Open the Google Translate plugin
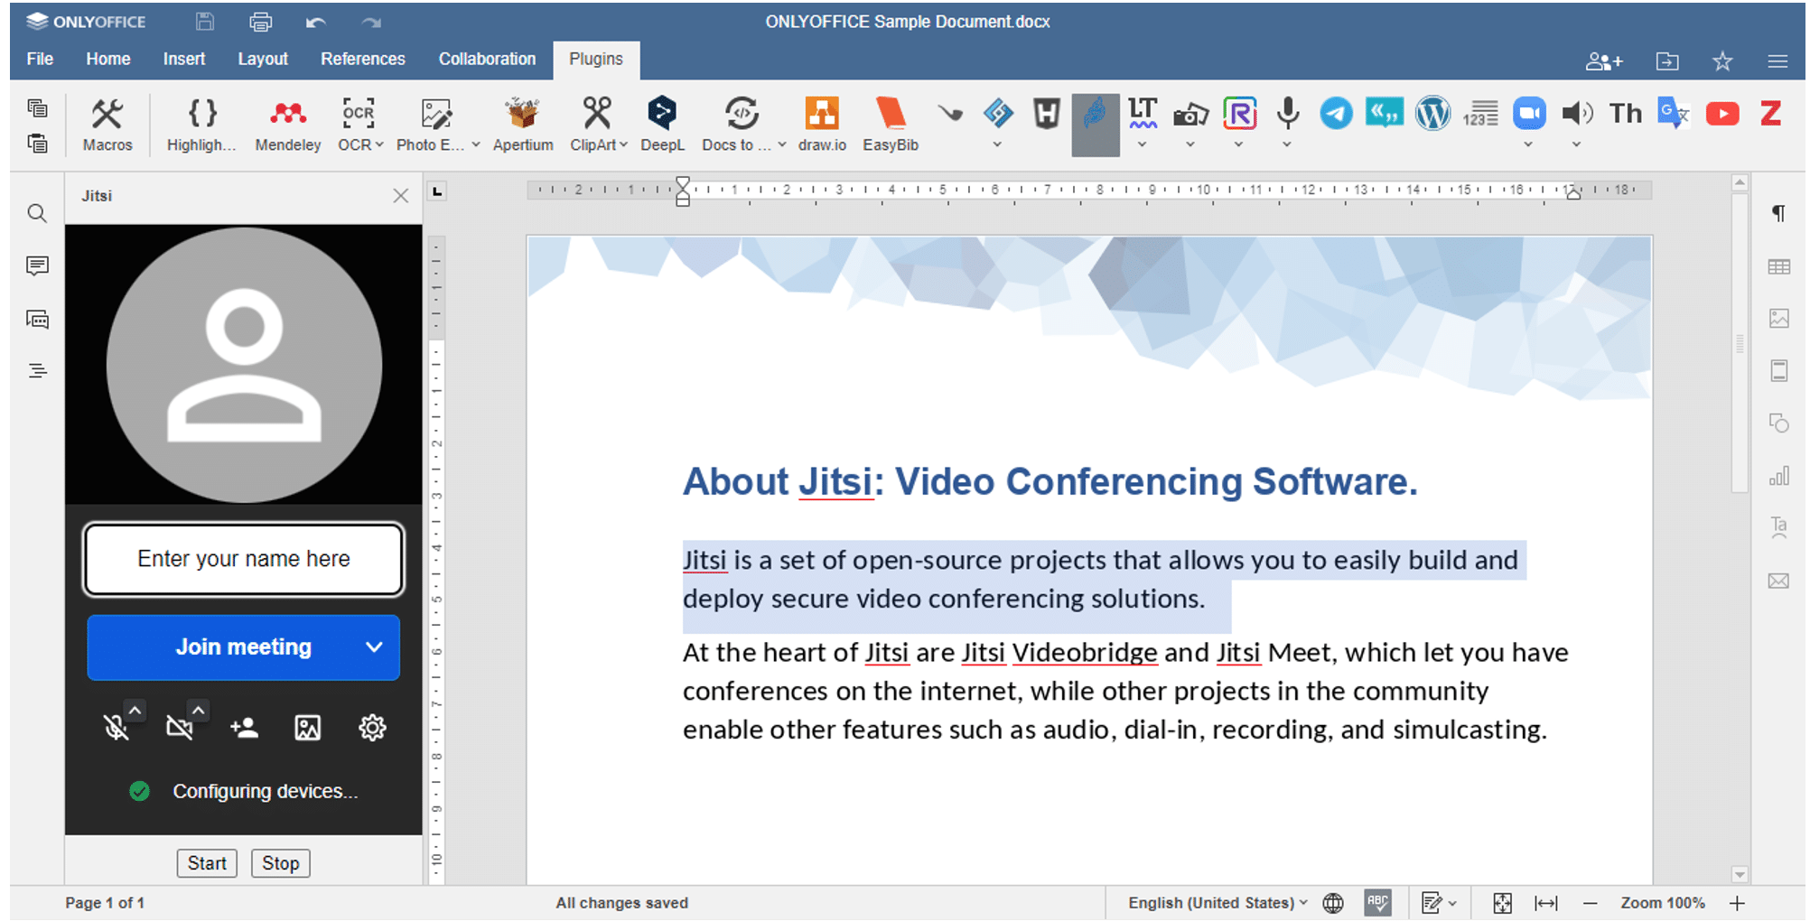The image size is (1810, 921). [1674, 114]
